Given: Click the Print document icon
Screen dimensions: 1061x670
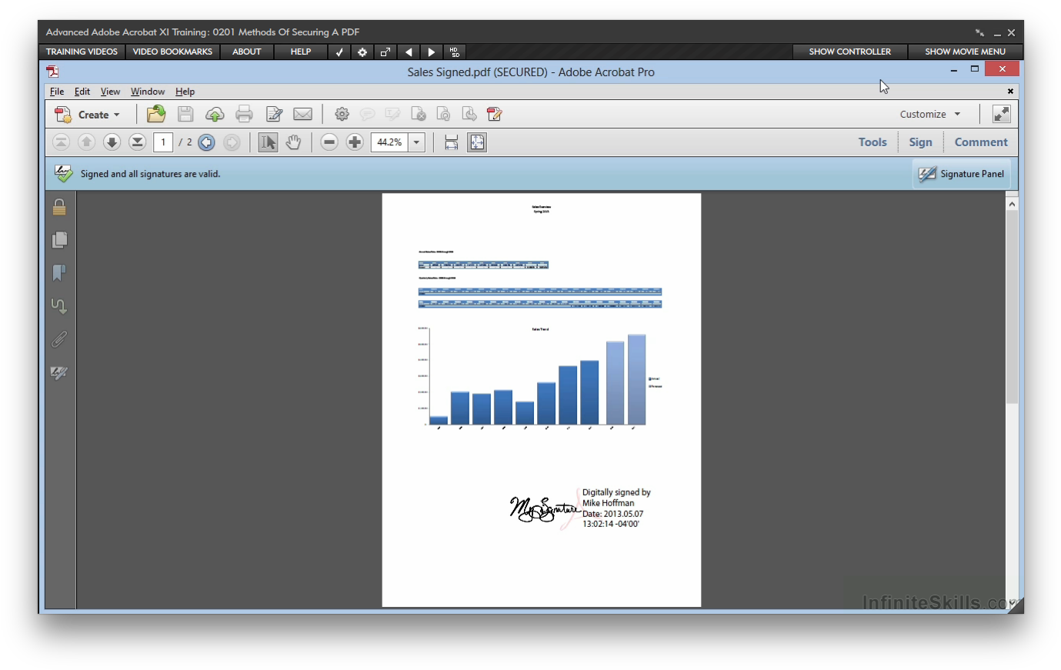Looking at the screenshot, I should (x=244, y=115).
